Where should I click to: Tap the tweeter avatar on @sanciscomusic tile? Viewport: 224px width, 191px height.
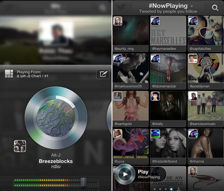193,96
